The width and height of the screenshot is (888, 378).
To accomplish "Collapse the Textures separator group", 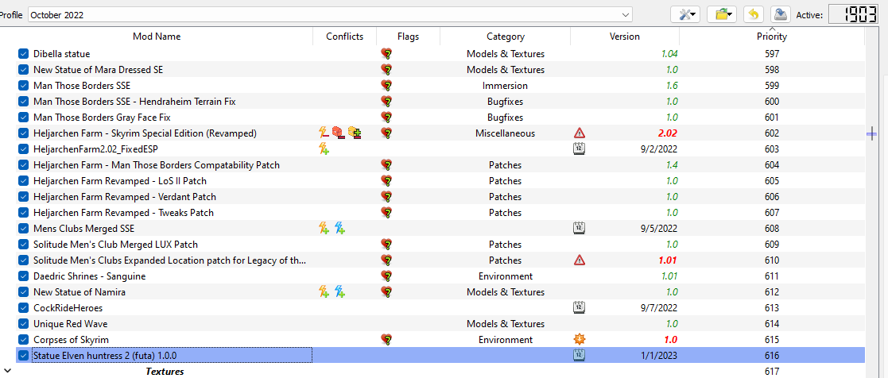I will coord(7,371).
